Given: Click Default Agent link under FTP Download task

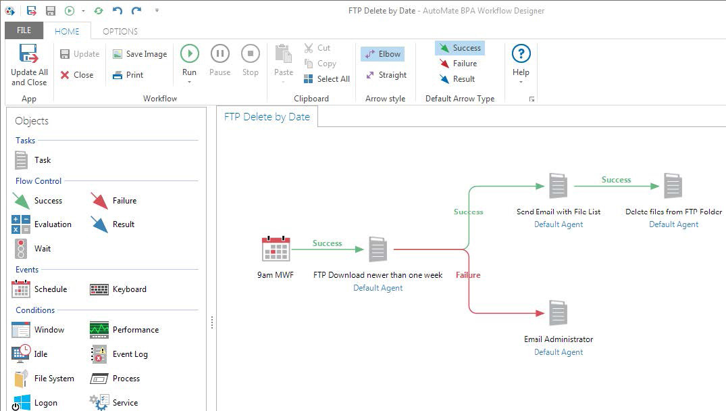Looking at the screenshot, I should click(x=378, y=288).
